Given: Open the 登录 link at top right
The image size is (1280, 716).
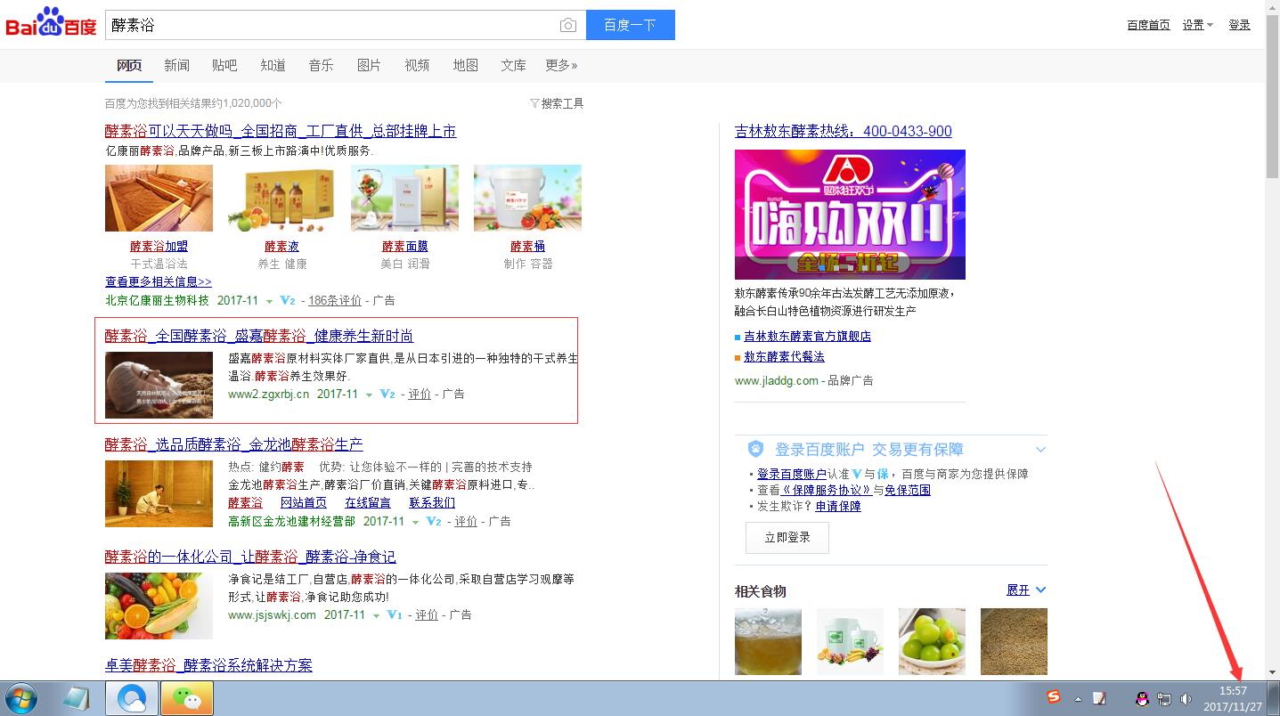Looking at the screenshot, I should point(1240,25).
